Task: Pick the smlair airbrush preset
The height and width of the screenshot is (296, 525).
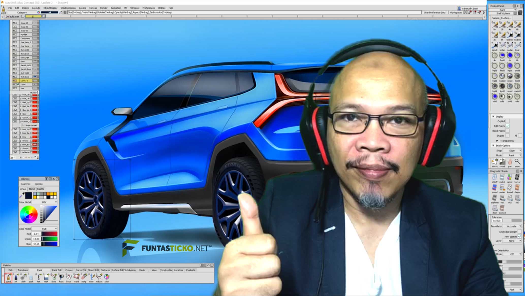Action: [x=502, y=46]
